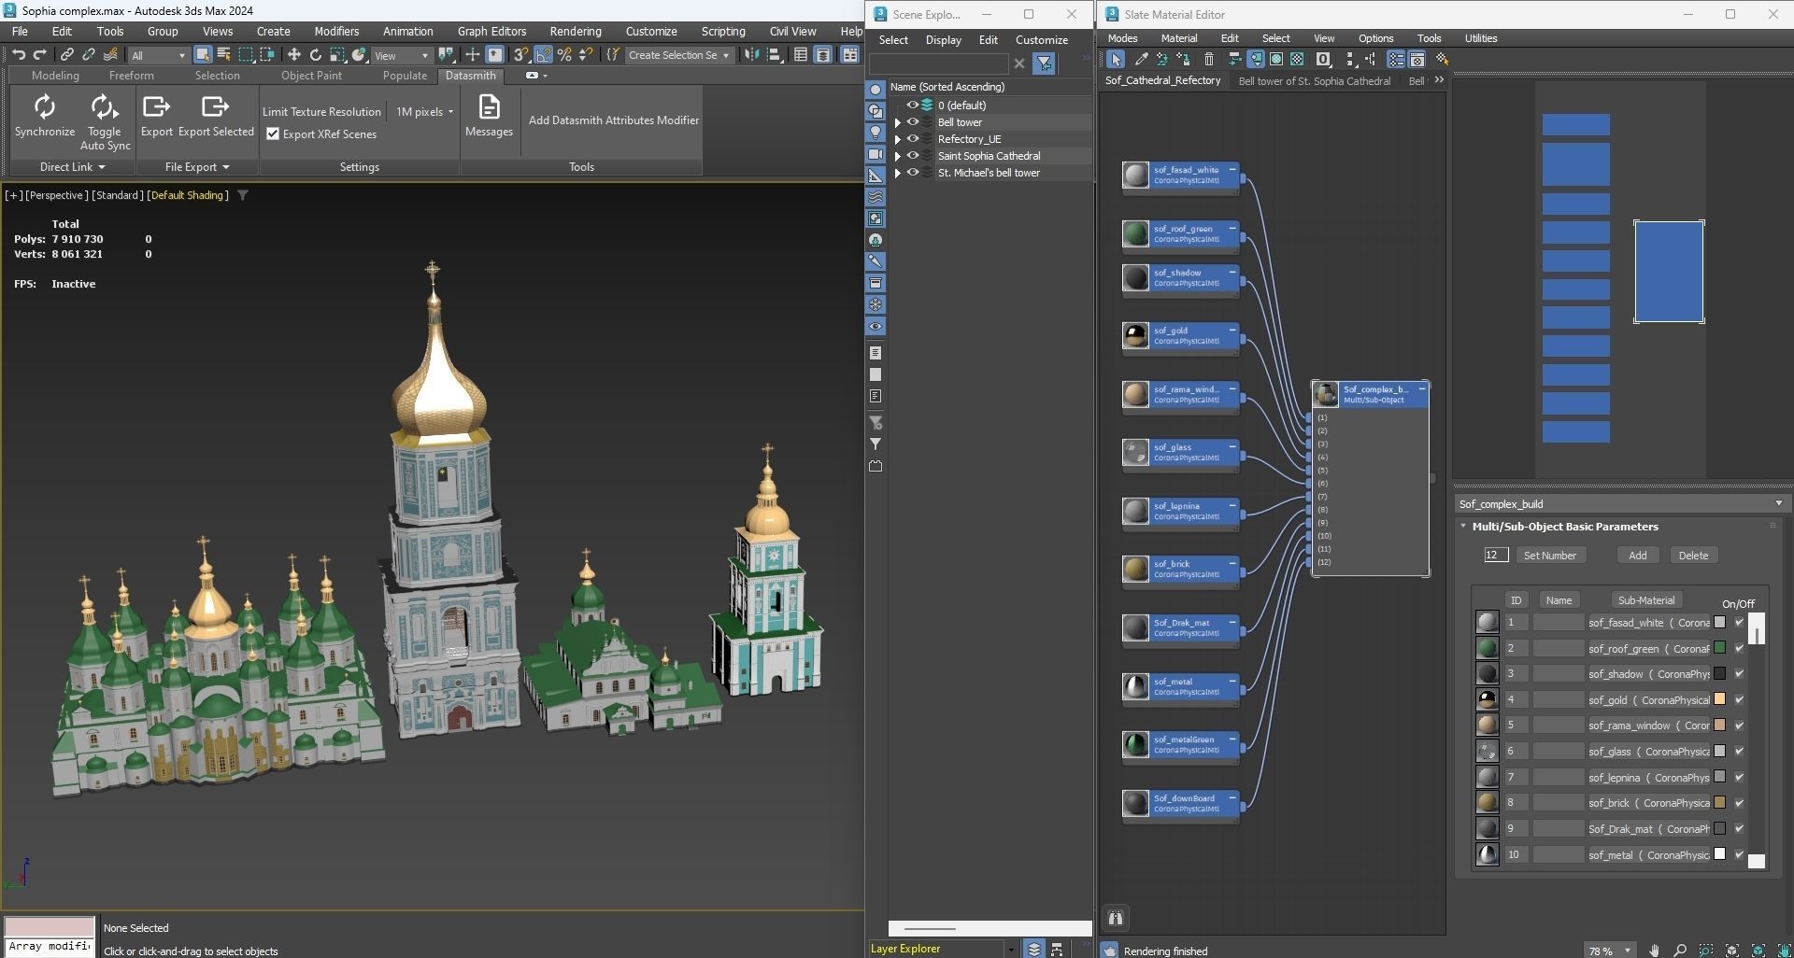Open Datasmith Messages window
This screenshot has height=958, width=1794.
click(489, 116)
